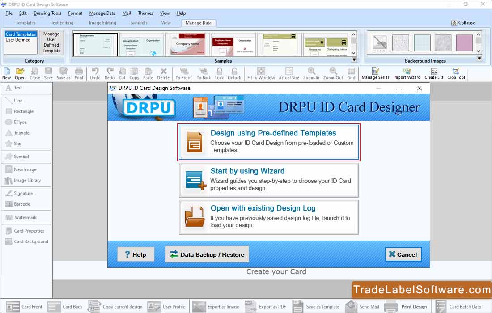Click the Unlock padlock icon

point(234,73)
